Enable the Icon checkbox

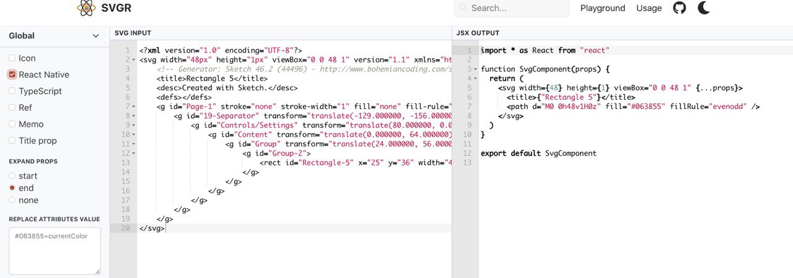click(12, 58)
